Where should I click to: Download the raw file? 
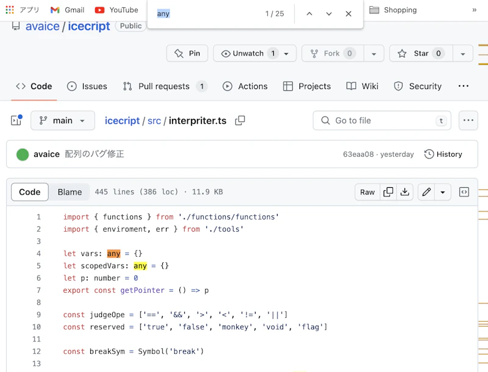404,192
